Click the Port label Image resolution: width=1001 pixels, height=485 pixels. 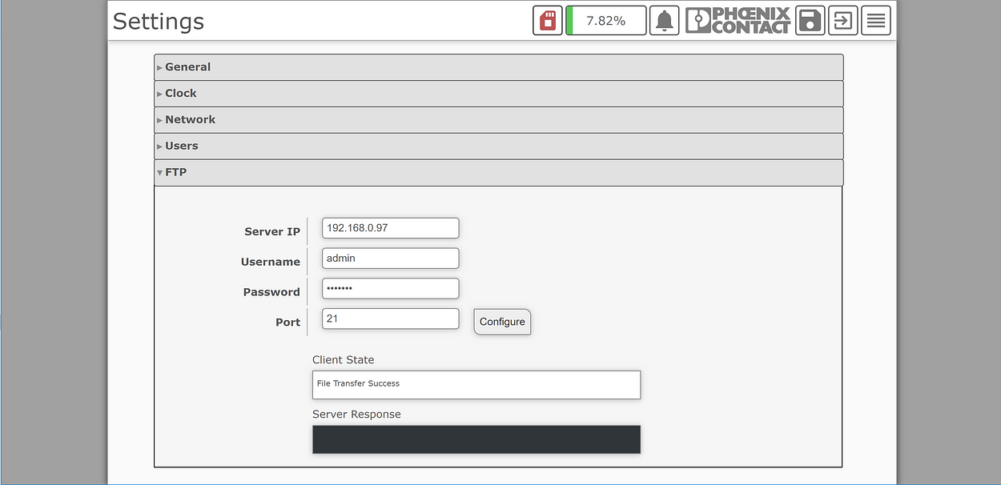288,323
